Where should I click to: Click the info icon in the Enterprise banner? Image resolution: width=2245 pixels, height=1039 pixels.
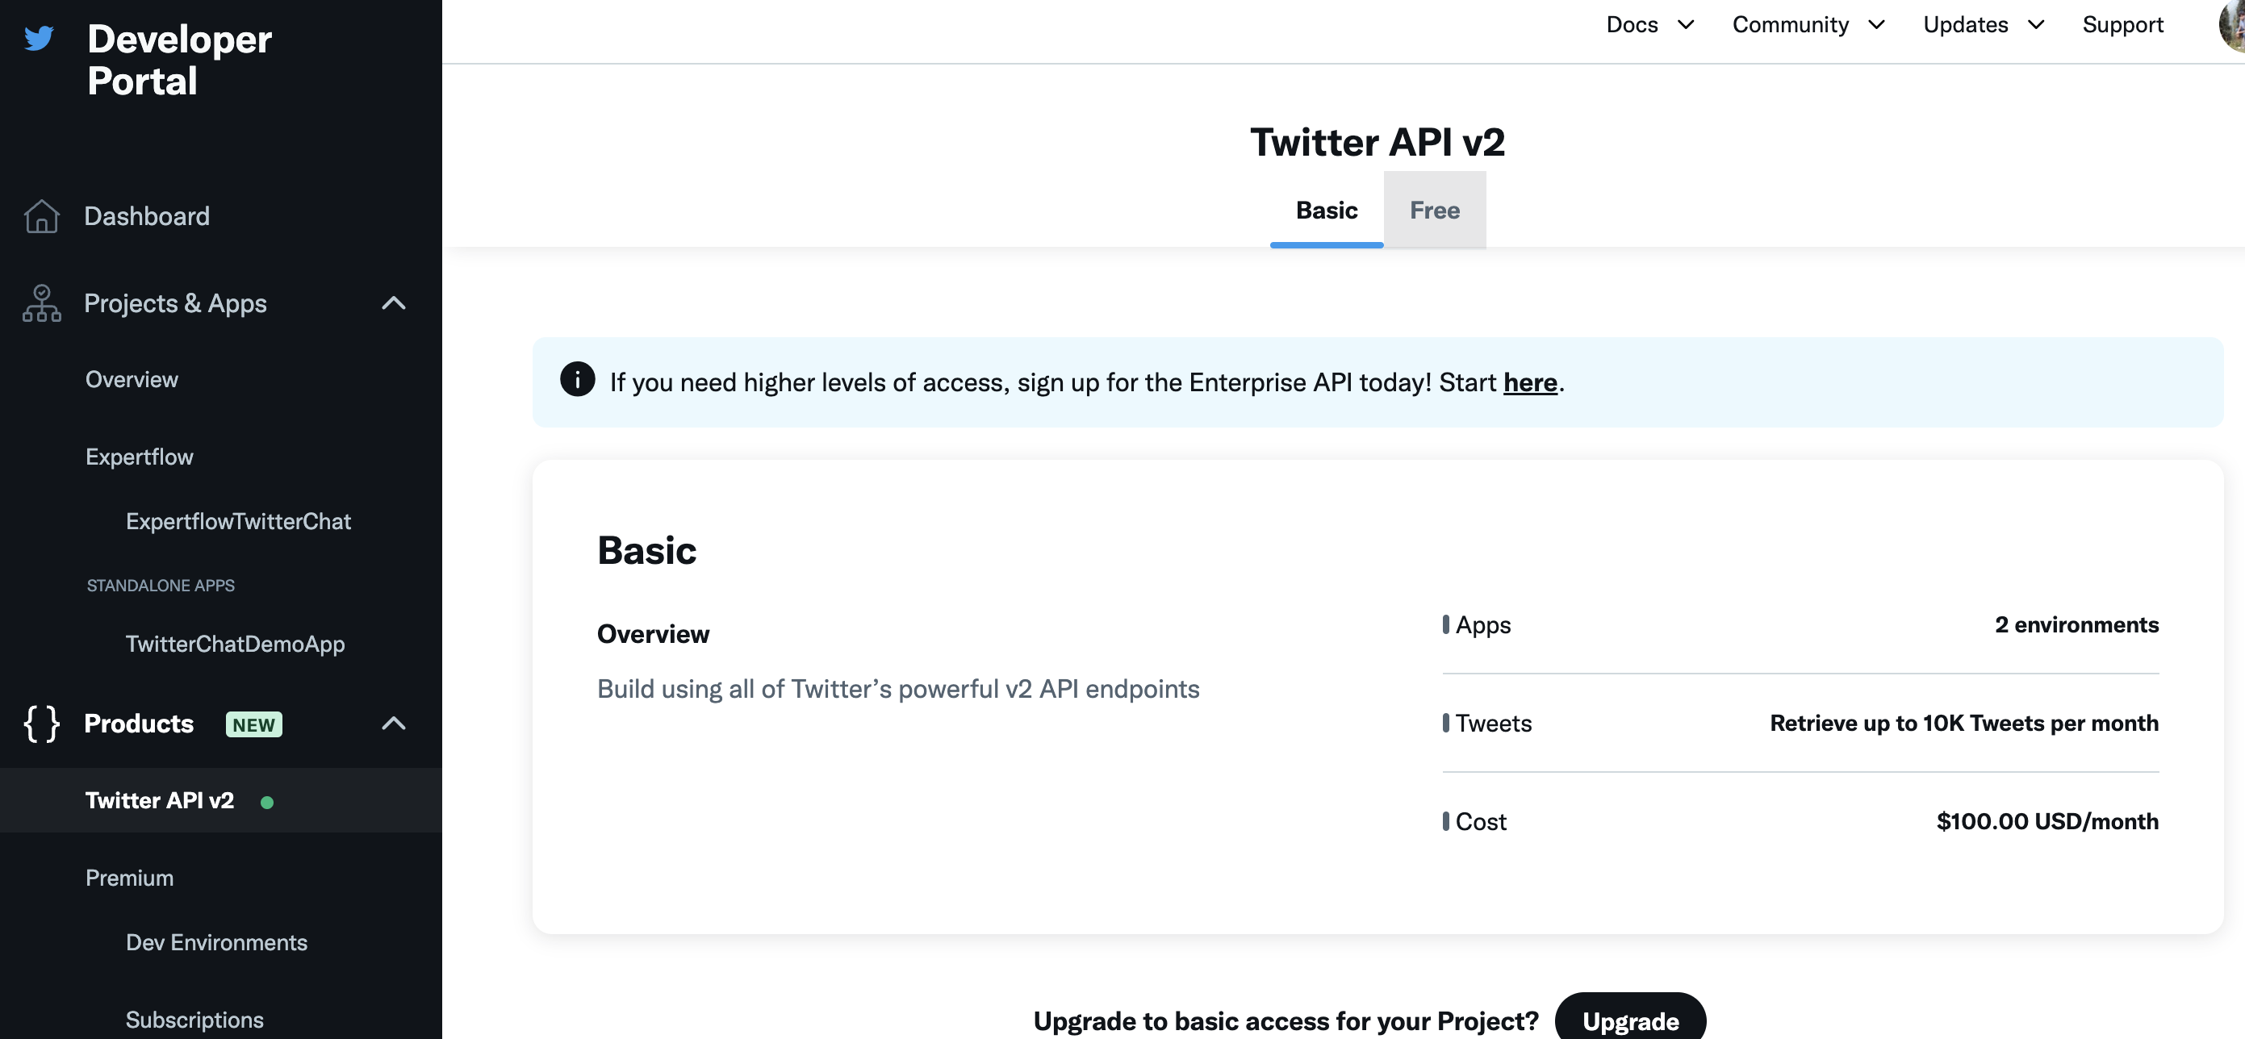click(x=577, y=380)
